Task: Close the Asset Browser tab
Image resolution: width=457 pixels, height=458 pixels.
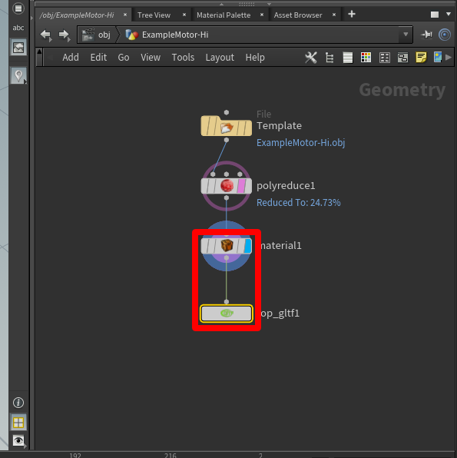Action: pyautogui.click(x=334, y=15)
